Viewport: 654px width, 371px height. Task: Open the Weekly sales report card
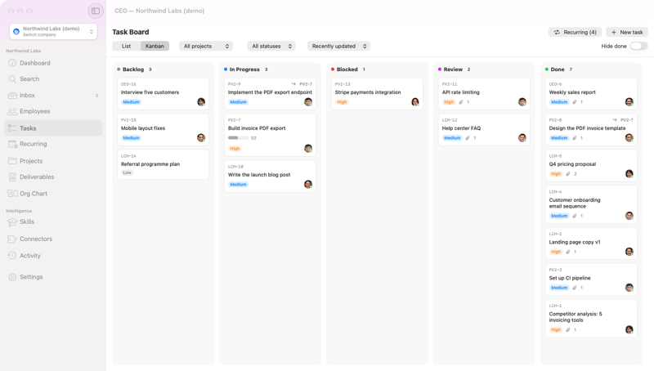pyautogui.click(x=591, y=93)
